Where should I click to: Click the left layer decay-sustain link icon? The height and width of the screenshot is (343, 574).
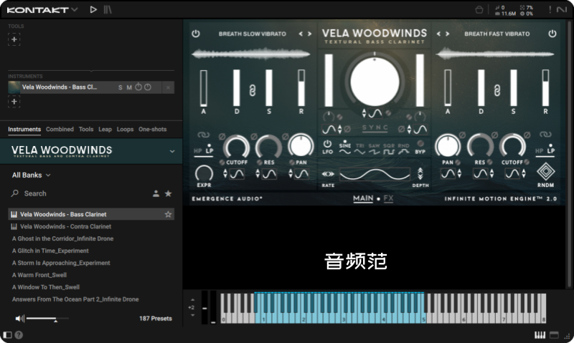pos(253,90)
